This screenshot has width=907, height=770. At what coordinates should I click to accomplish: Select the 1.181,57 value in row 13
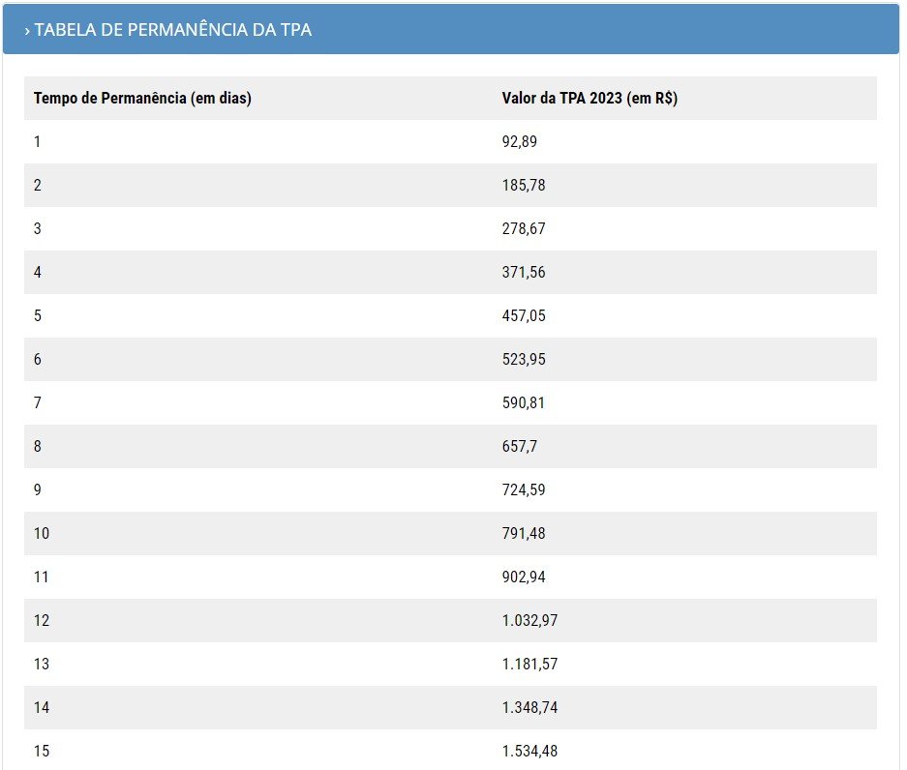(x=529, y=664)
